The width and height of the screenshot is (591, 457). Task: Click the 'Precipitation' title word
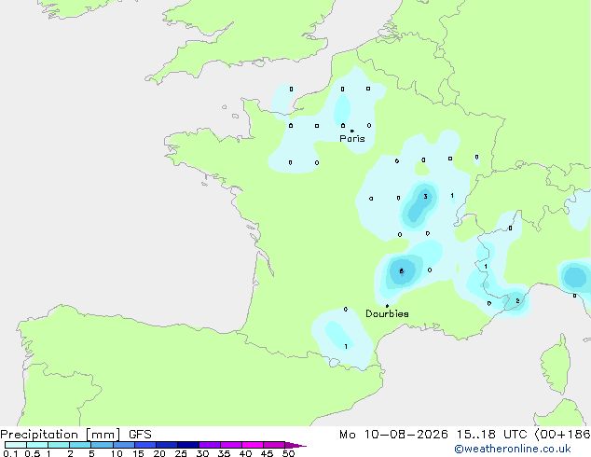pos(39,435)
